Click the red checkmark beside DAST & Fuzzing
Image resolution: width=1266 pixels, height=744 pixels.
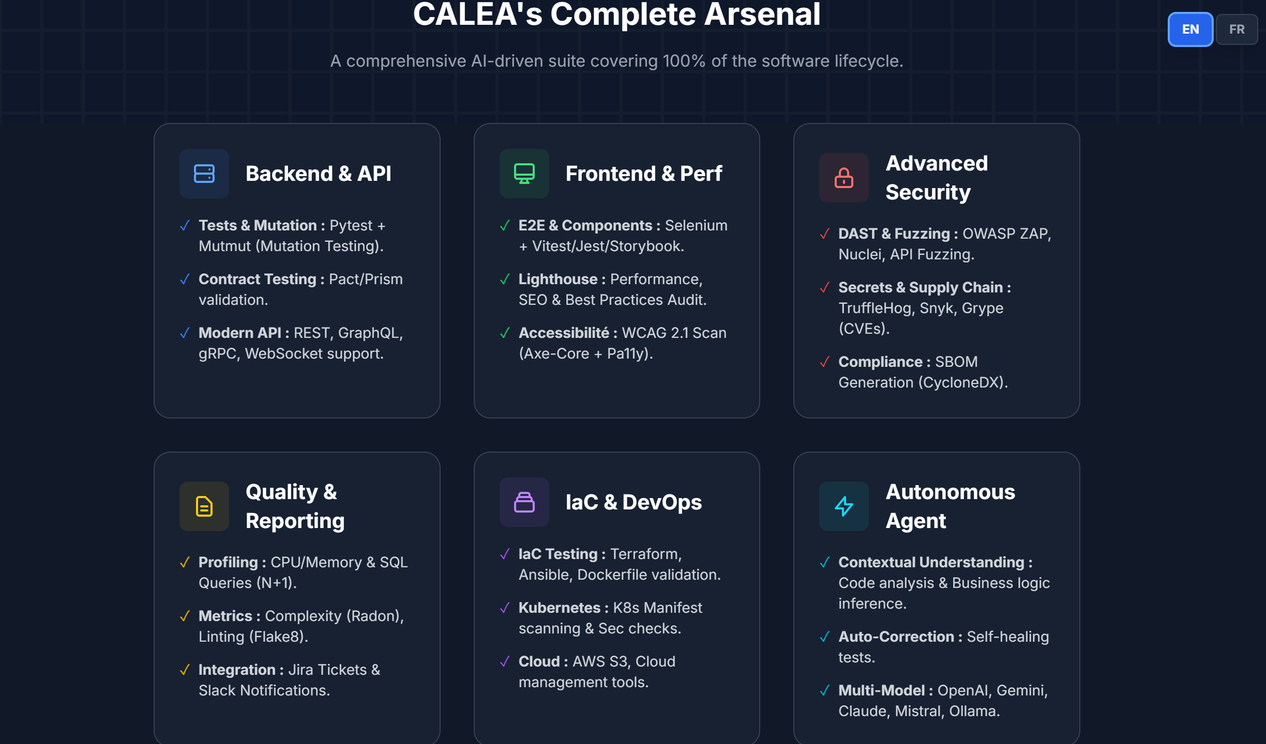tap(824, 234)
